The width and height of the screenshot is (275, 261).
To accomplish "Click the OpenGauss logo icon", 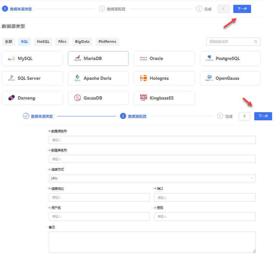I will [209, 78].
